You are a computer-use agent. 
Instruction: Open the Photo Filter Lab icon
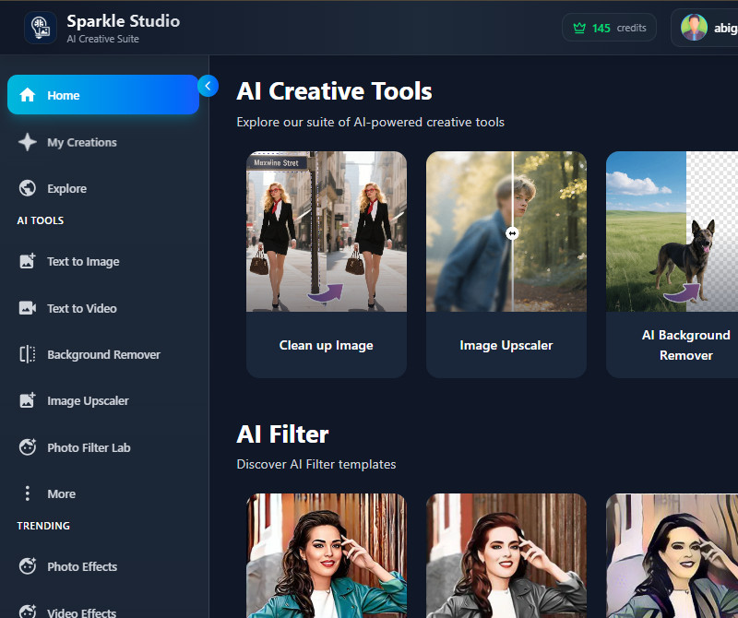(28, 447)
